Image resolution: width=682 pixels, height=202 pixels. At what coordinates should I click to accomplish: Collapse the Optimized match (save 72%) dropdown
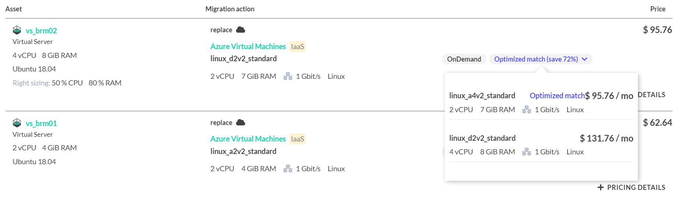coord(540,59)
